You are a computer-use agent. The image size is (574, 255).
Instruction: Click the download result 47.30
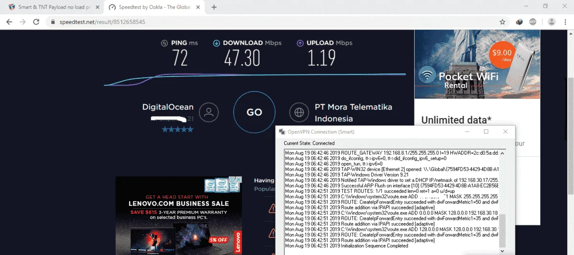tap(243, 59)
